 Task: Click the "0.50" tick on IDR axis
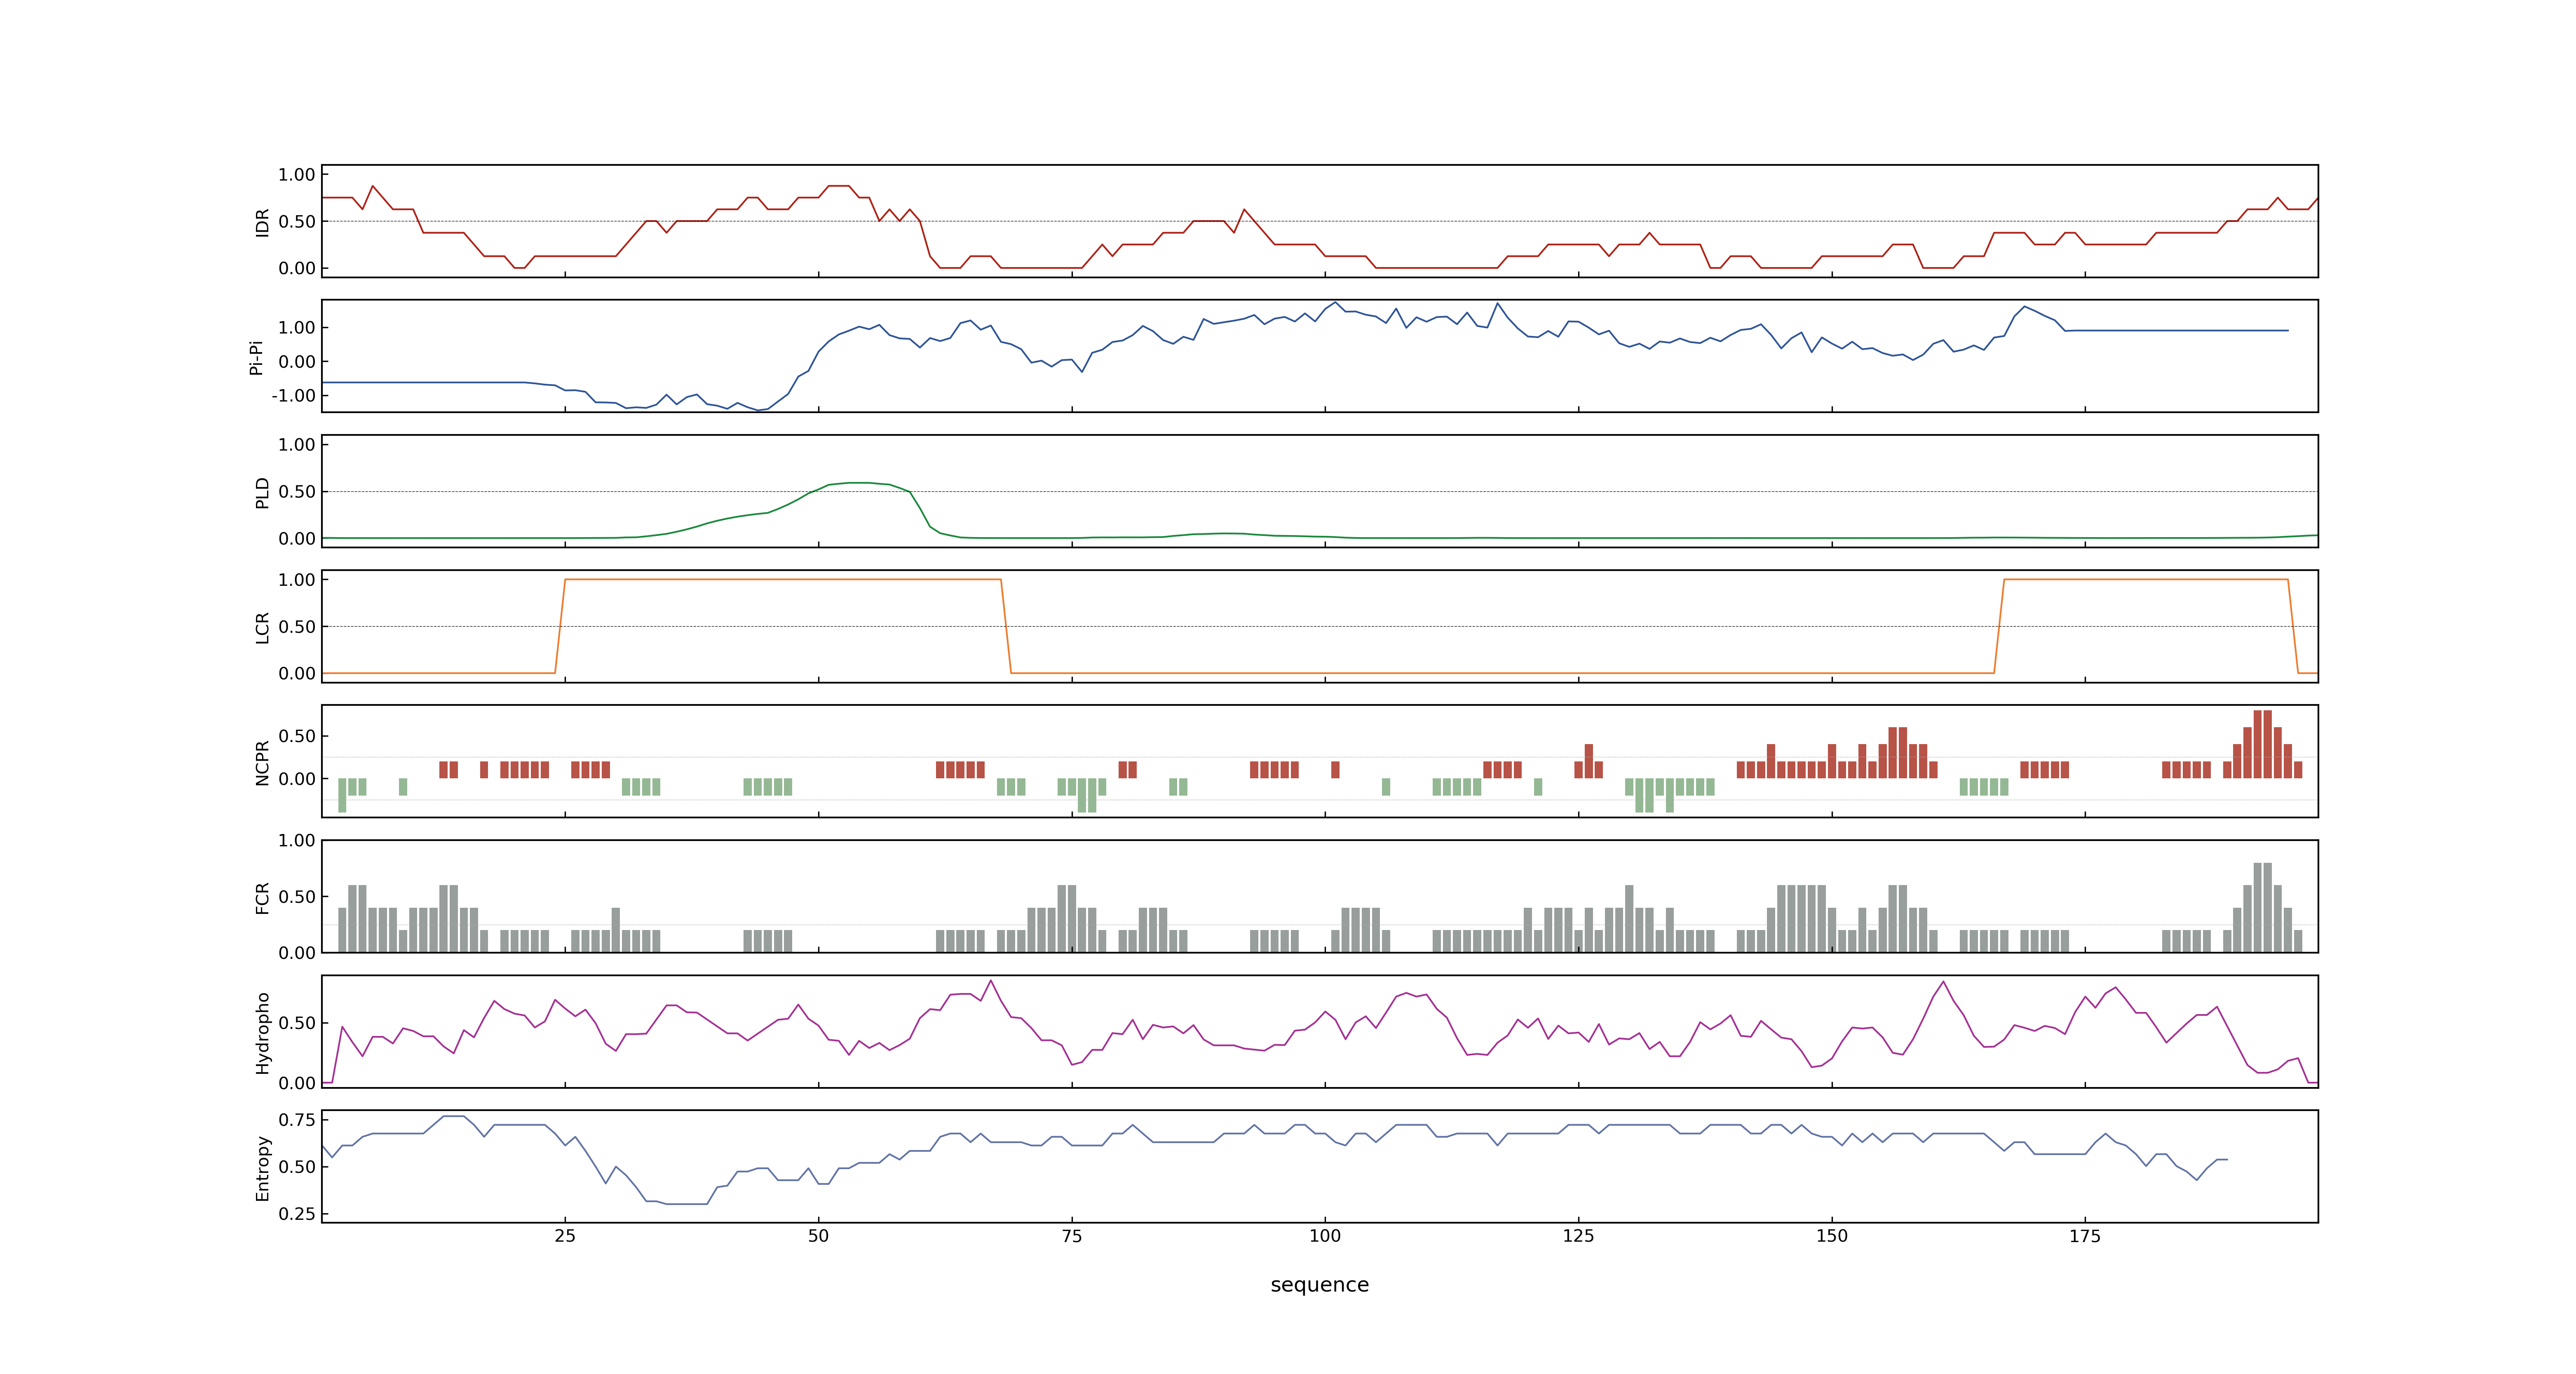tap(297, 222)
